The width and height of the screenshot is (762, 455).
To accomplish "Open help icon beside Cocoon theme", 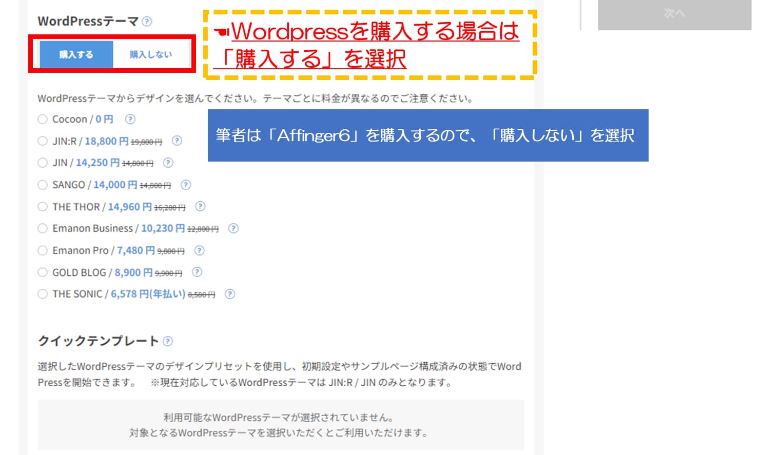I will [x=130, y=119].
